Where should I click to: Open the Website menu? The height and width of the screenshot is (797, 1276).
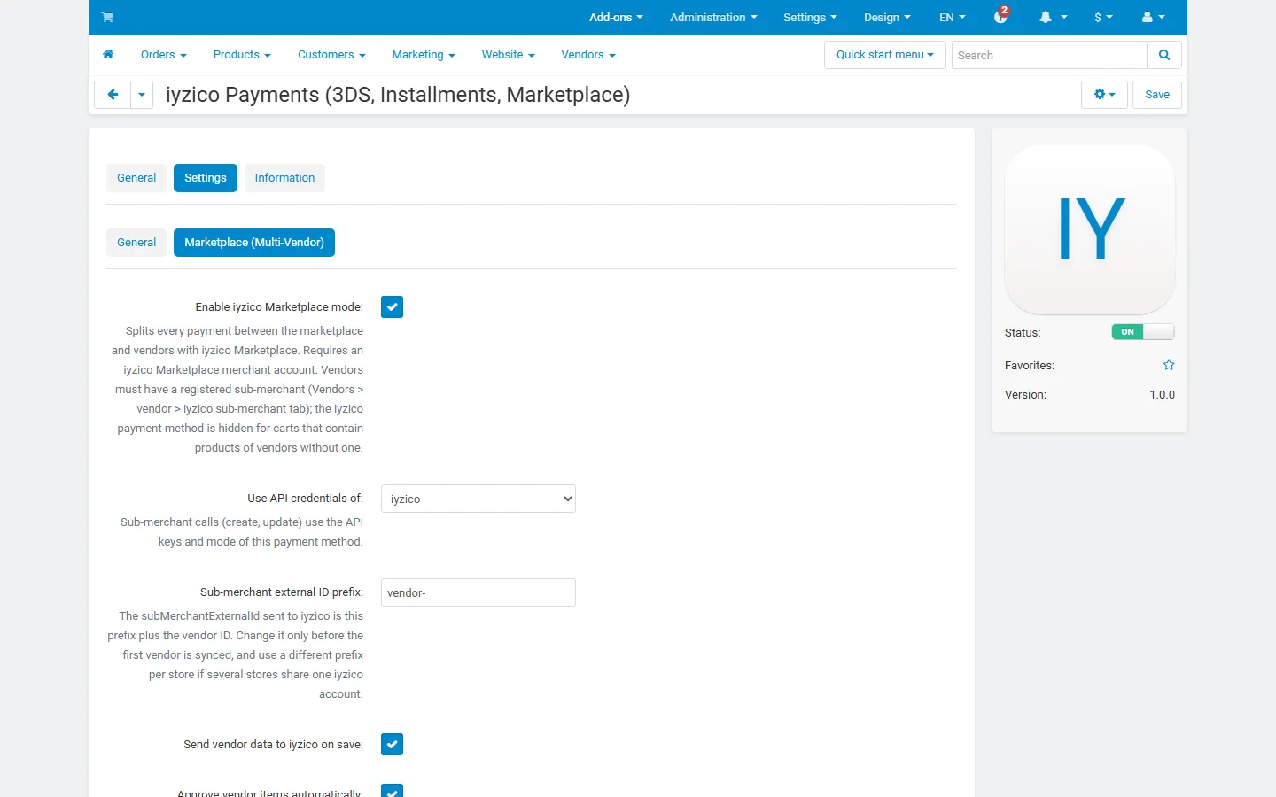(509, 55)
